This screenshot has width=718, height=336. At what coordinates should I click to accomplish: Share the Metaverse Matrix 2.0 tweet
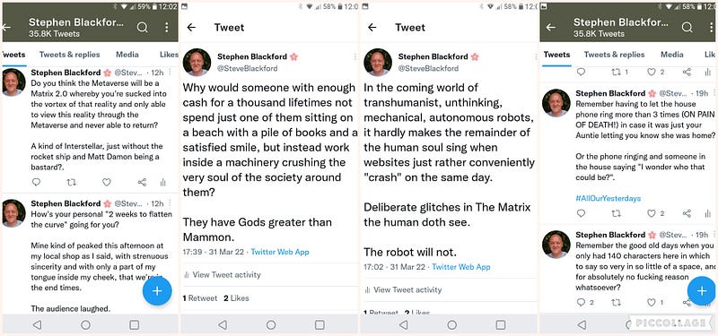point(142,183)
